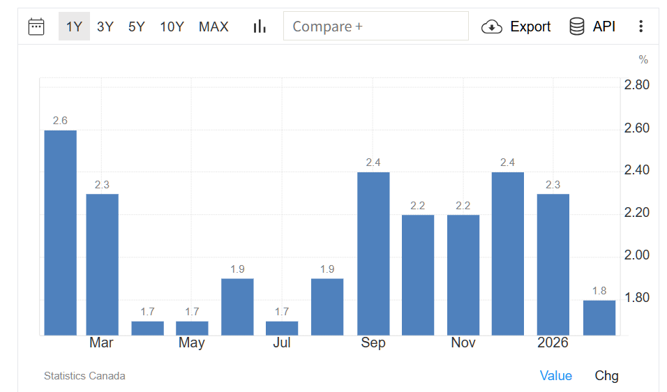Switch to the 3Y time range
Image resolution: width=667 pixels, height=392 pixels.
point(105,27)
